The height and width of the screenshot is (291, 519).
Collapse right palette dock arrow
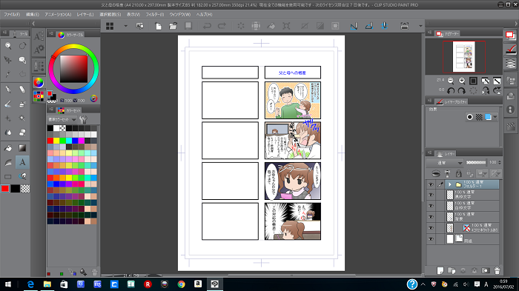[x=516, y=24]
